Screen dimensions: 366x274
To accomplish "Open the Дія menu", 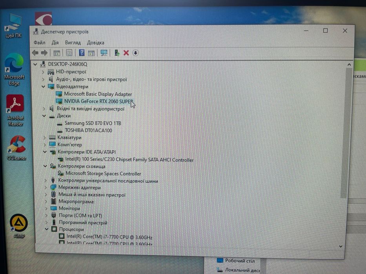I will [55, 43].
